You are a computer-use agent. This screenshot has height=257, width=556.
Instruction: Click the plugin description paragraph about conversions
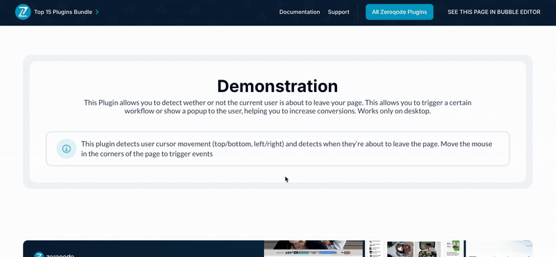(277, 107)
